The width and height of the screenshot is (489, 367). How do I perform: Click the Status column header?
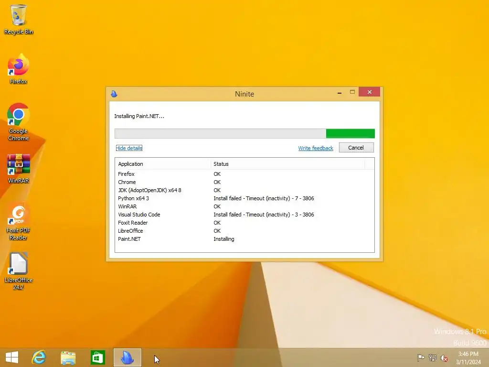287,164
